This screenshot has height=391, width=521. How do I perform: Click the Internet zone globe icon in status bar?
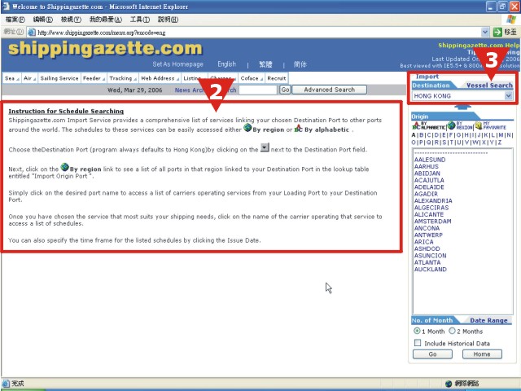(449, 384)
